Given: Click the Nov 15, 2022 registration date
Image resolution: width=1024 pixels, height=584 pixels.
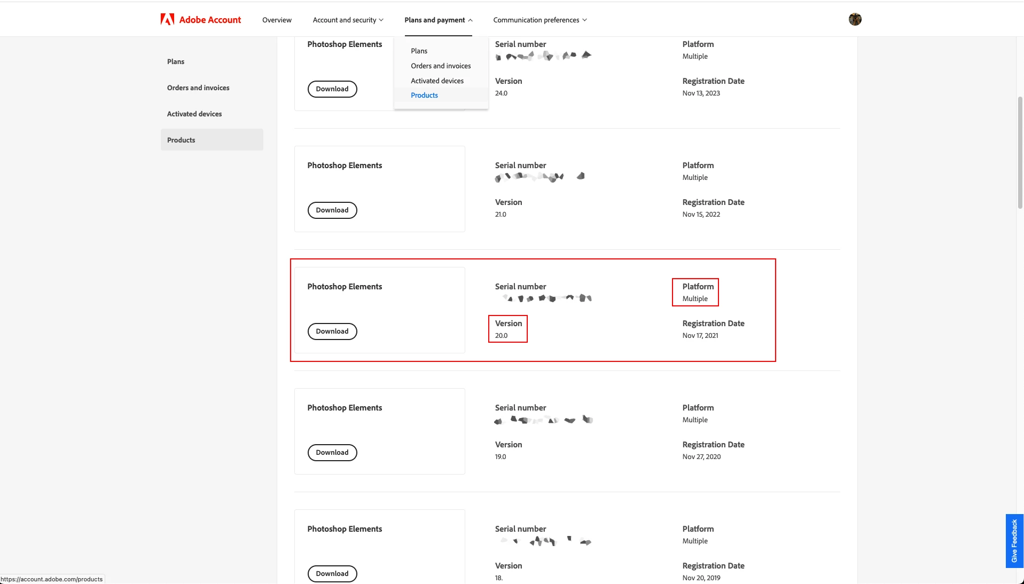Looking at the screenshot, I should pyautogui.click(x=701, y=214).
